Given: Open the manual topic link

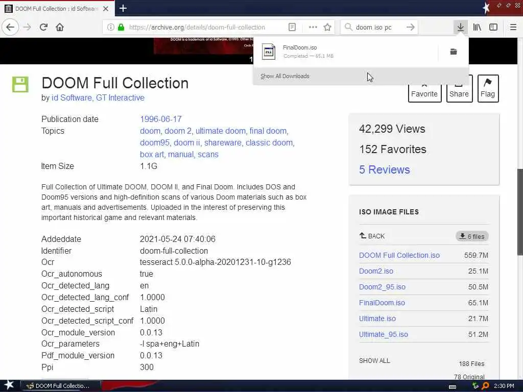Looking at the screenshot, I should pos(181,154).
